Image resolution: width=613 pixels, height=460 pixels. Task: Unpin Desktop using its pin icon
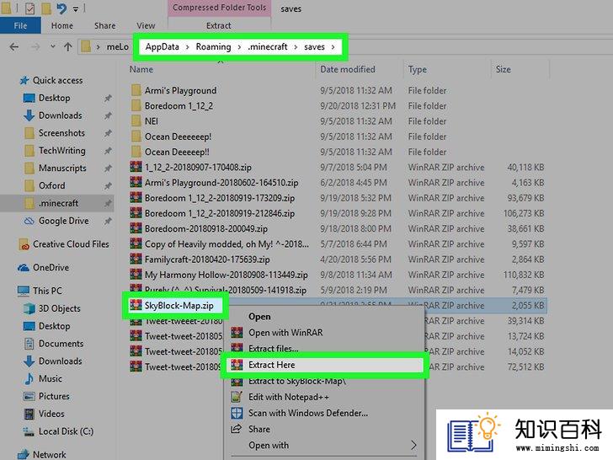coord(108,99)
